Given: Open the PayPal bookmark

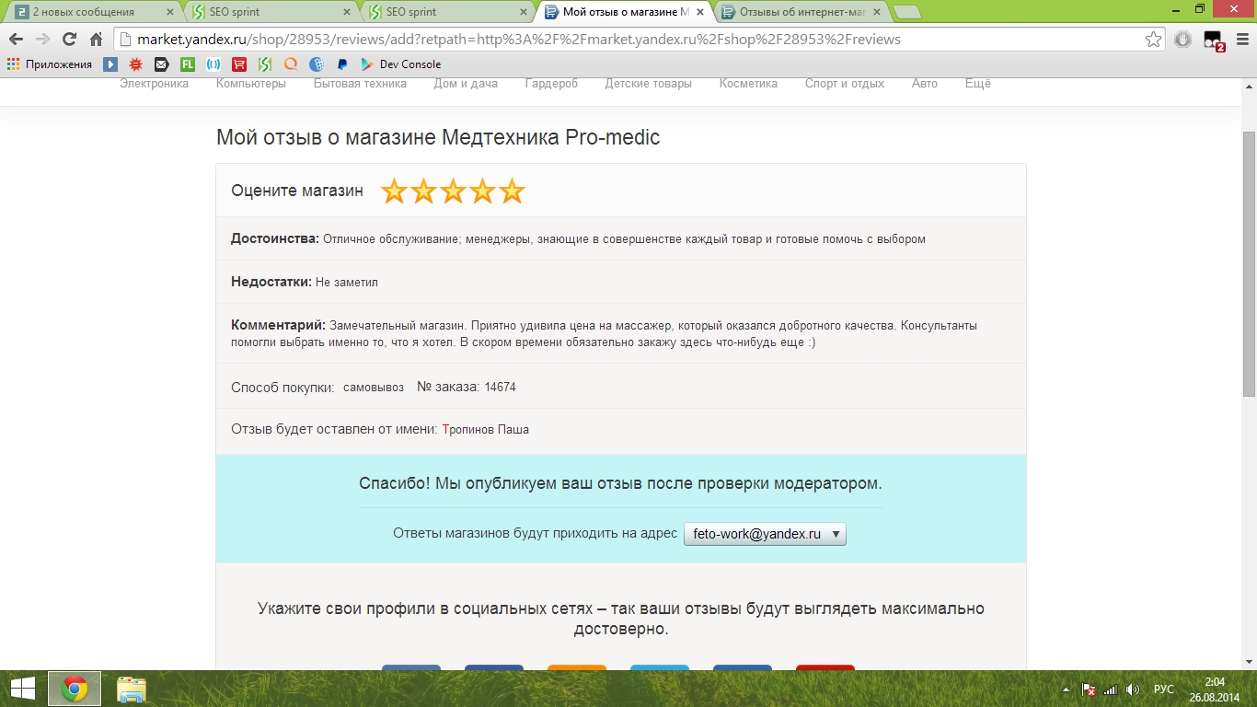Looking at the screenshot, I should point(342,64).
